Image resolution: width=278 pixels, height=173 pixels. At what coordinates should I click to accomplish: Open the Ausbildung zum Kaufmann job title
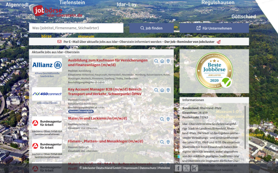tap(108, 62)
